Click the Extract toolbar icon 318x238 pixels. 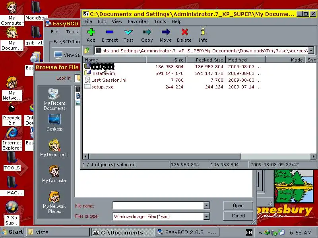tap(110, 35)
